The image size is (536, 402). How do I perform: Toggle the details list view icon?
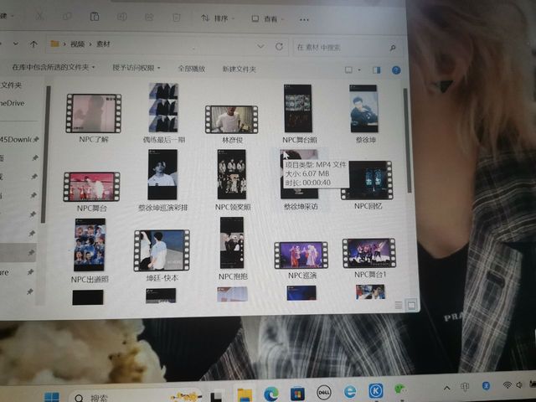click(398, 306)
